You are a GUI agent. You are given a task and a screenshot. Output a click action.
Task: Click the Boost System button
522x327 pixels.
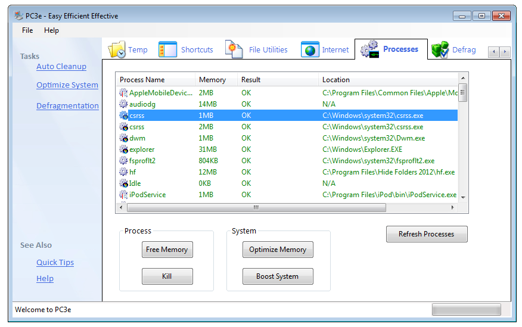(278, 276)
